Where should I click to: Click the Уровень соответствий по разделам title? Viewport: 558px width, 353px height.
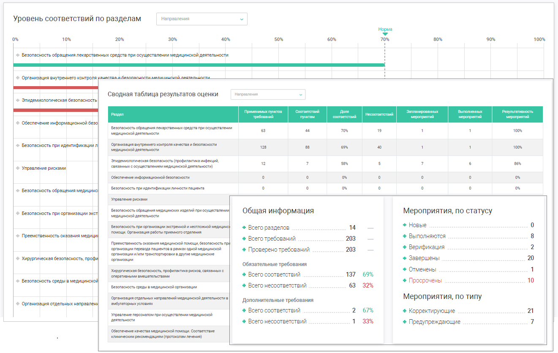pos(77,19)
